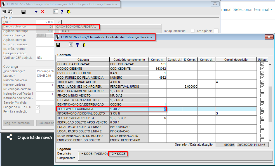
Task: Click share icon beside O que há de novo
Action: click(10, 137)
